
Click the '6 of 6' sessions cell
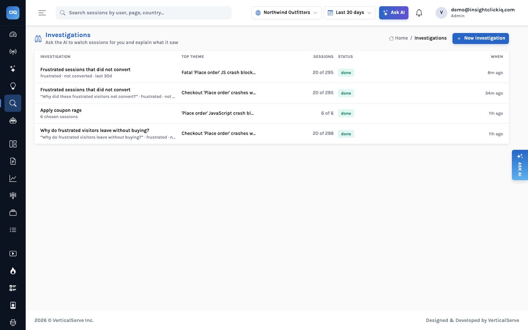pos(327,113)
